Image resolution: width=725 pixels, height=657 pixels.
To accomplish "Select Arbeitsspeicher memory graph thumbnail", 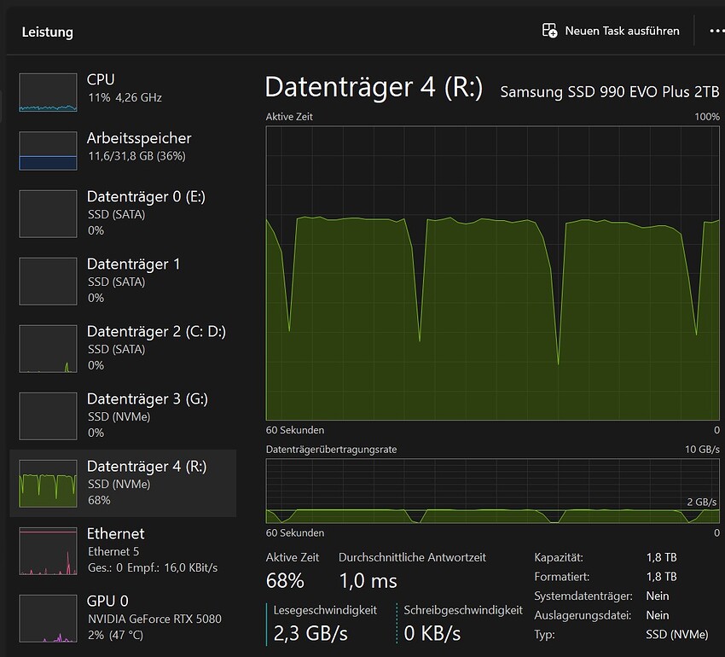I will (x=48, y=150).
